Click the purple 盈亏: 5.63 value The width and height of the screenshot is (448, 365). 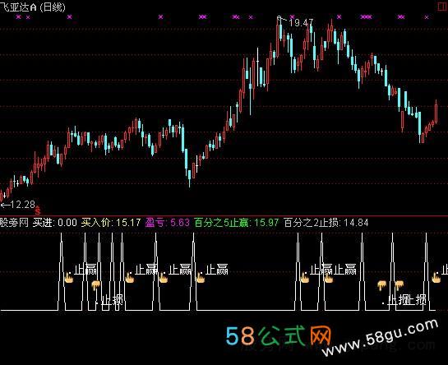point(168,223)
